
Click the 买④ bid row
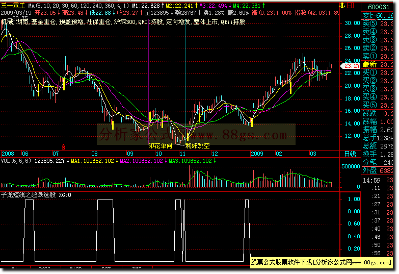point(378,97)
